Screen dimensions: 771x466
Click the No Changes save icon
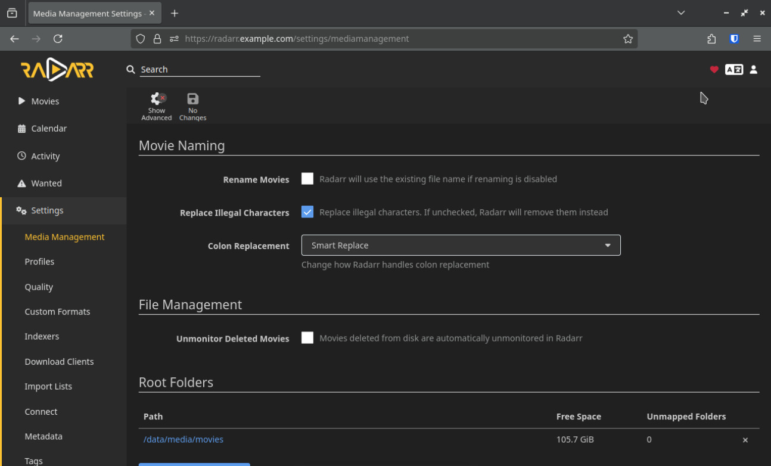pos(192,99)
